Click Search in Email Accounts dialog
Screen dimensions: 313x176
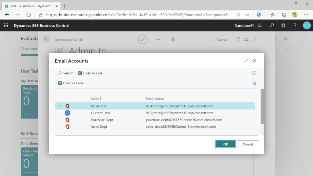(x=65, y=73)
